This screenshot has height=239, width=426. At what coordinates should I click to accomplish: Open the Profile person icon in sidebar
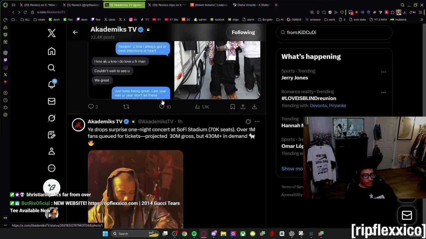click(x=51, y=151)
